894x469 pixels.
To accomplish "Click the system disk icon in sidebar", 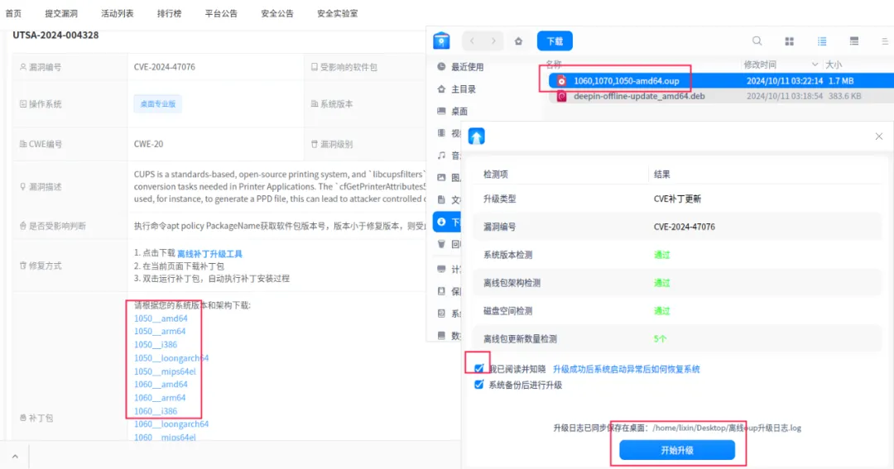I will tap(441, 313).
